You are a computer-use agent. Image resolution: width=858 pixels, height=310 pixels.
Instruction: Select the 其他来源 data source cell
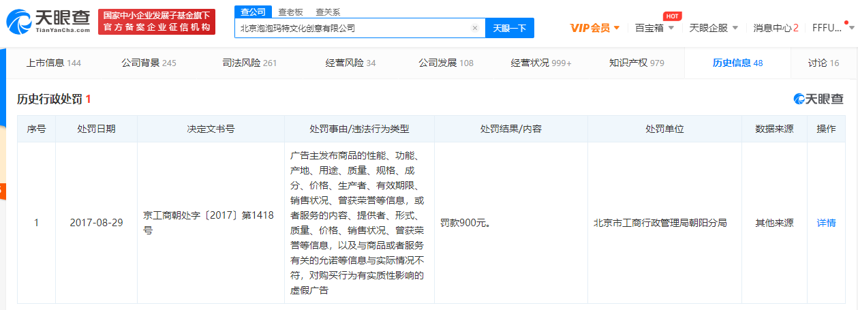[x=774, y=223]
